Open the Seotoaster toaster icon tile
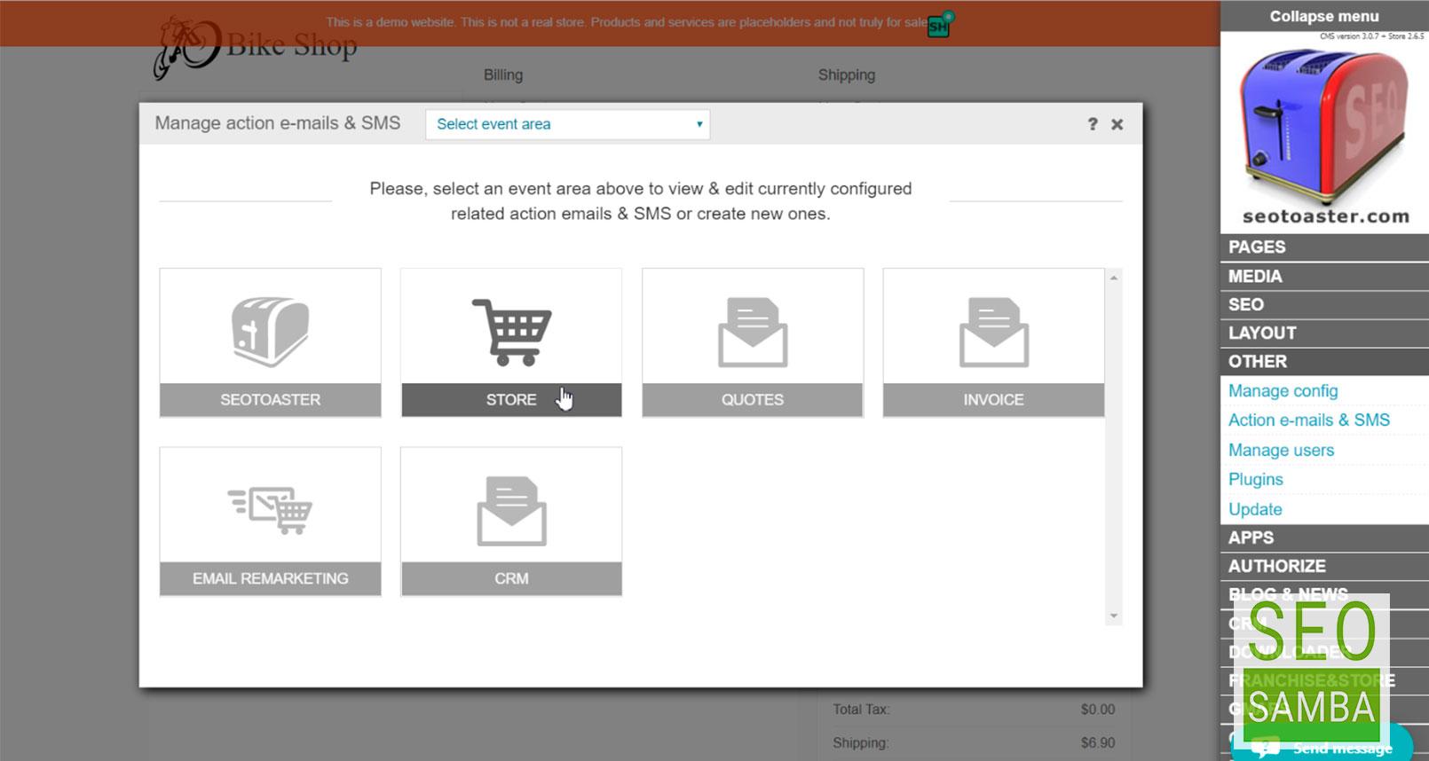1429x761 pixels. 270,332
